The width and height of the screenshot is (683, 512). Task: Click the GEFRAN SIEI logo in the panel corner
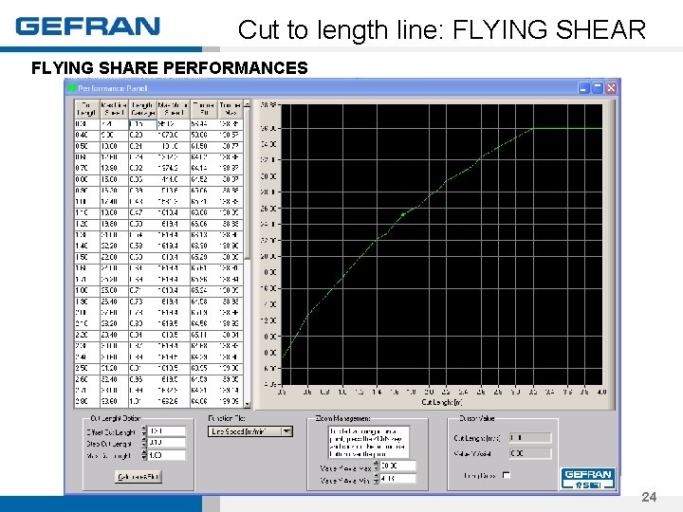588,479
